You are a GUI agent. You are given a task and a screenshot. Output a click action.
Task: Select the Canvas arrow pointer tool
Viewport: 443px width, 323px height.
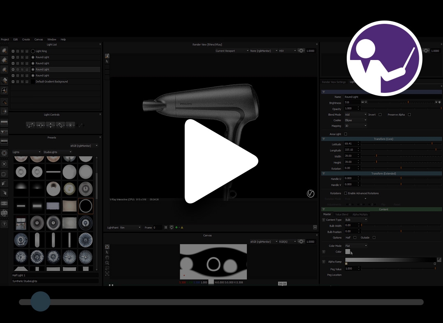pos(107,252)
